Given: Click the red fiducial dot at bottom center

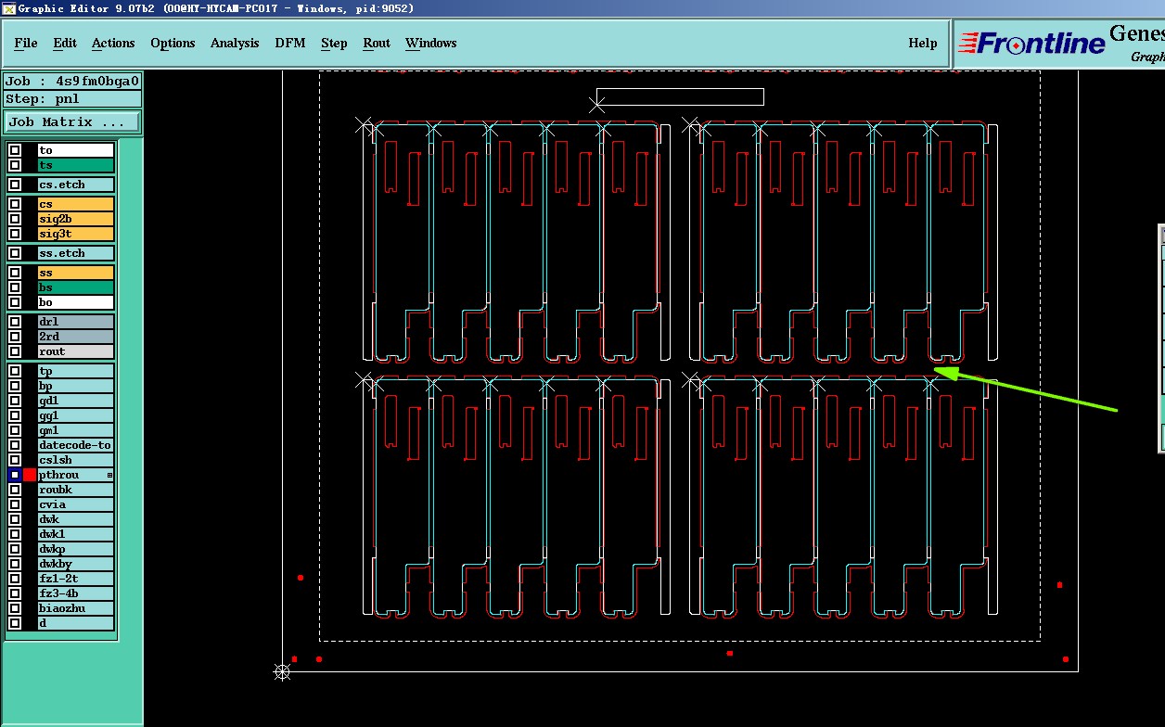Looking at the screenshot, I should click(730, 654).
